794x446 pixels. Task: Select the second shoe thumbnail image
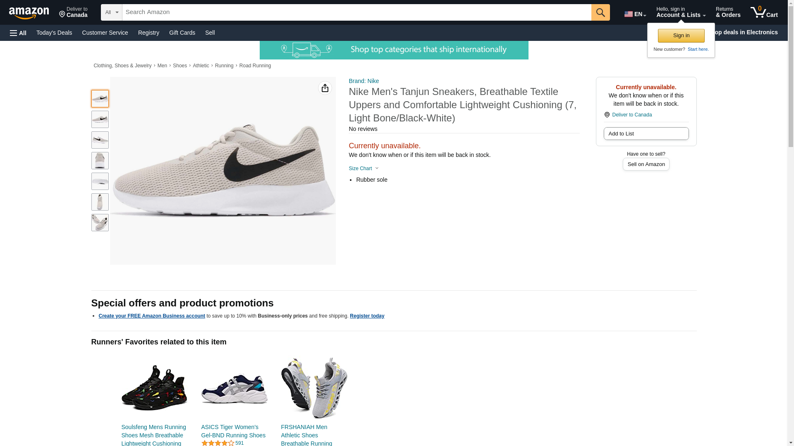click(100, 119)
